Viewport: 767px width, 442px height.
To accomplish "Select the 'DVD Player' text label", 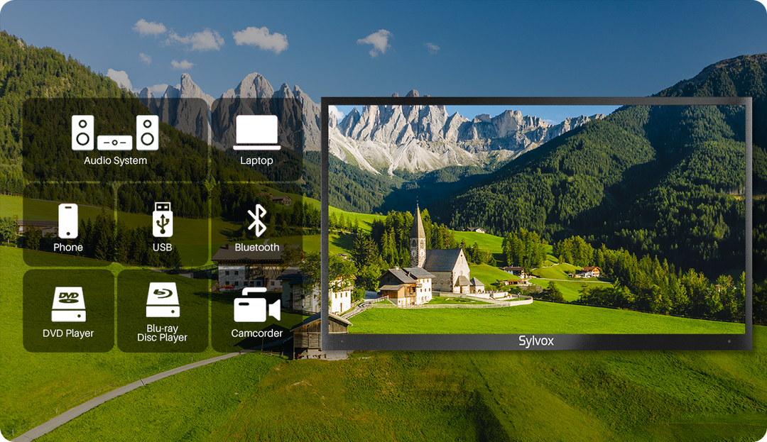I will pyautogui.click(x=68, y=333).
